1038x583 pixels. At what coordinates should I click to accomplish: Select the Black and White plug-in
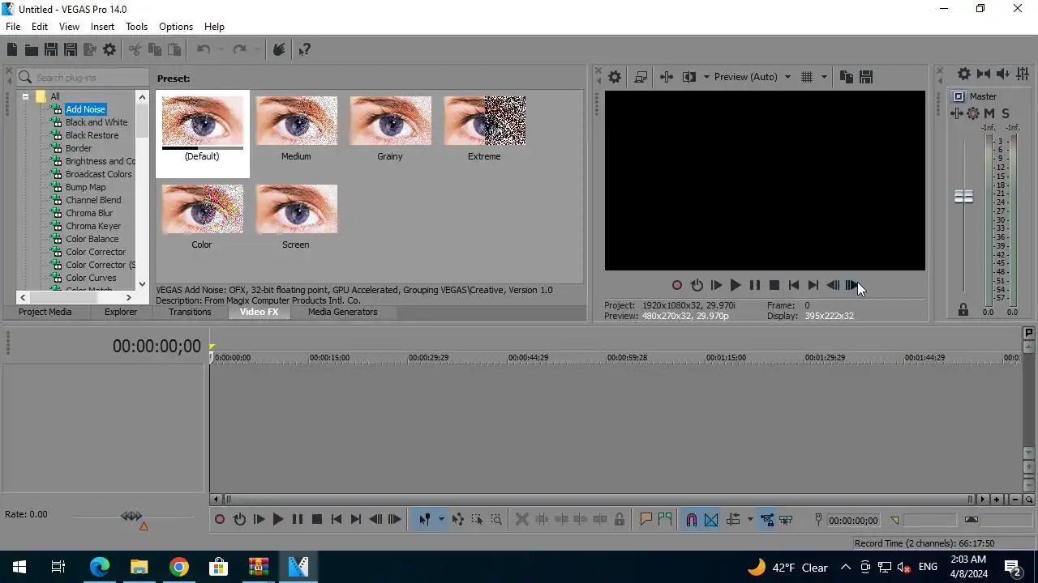click(x=97, y=122)
